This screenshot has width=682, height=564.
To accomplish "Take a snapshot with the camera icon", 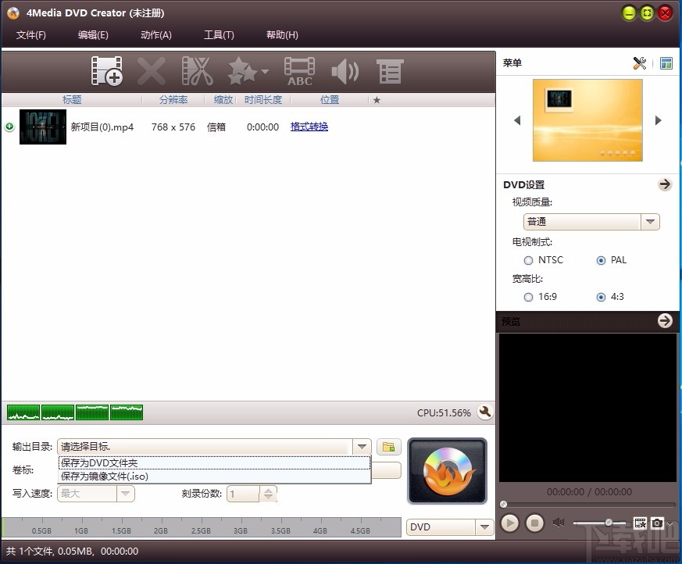I will (659, 523).
